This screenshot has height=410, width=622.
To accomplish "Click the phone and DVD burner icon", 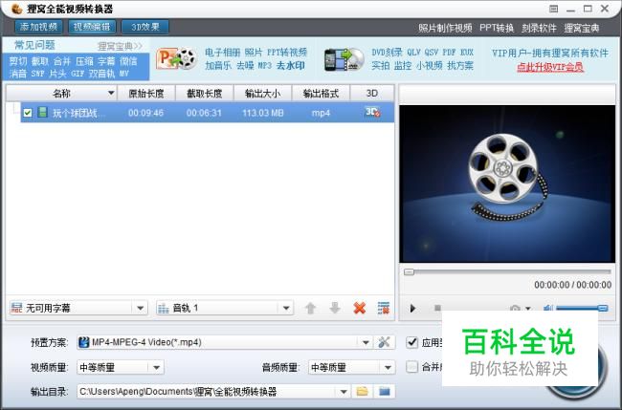I will click(x=344, y=59).
